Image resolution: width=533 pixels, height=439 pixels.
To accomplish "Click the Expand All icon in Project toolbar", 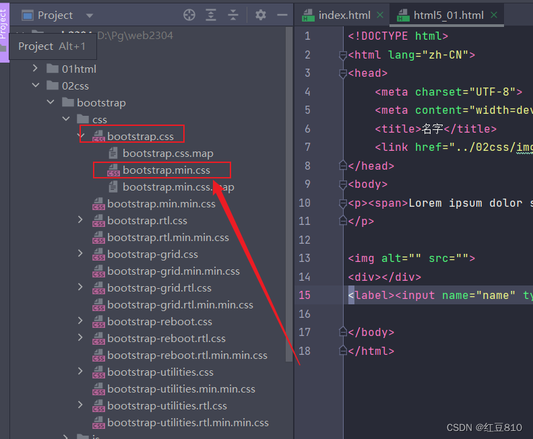I will [211, 15].
